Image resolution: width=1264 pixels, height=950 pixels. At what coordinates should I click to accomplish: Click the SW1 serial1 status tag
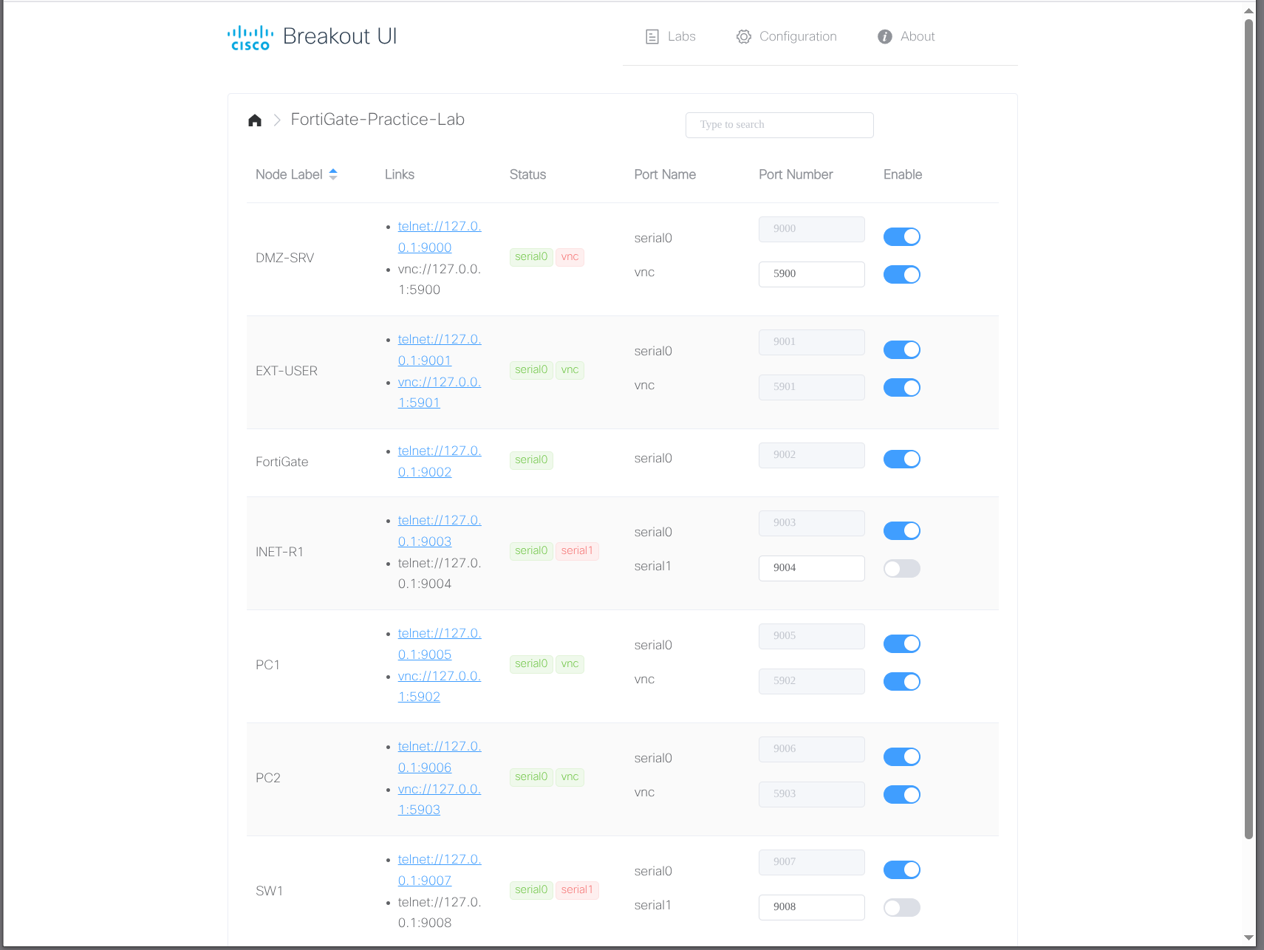pos(577,890)
